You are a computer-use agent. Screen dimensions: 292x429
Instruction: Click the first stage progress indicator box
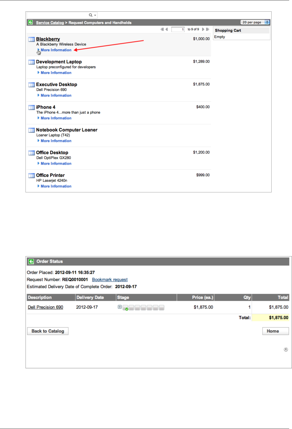125,308
